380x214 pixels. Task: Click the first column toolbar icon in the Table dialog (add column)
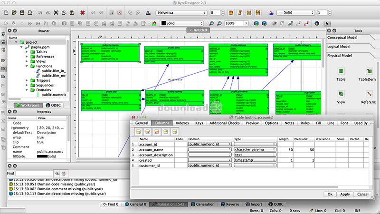[x=138, y=132]
